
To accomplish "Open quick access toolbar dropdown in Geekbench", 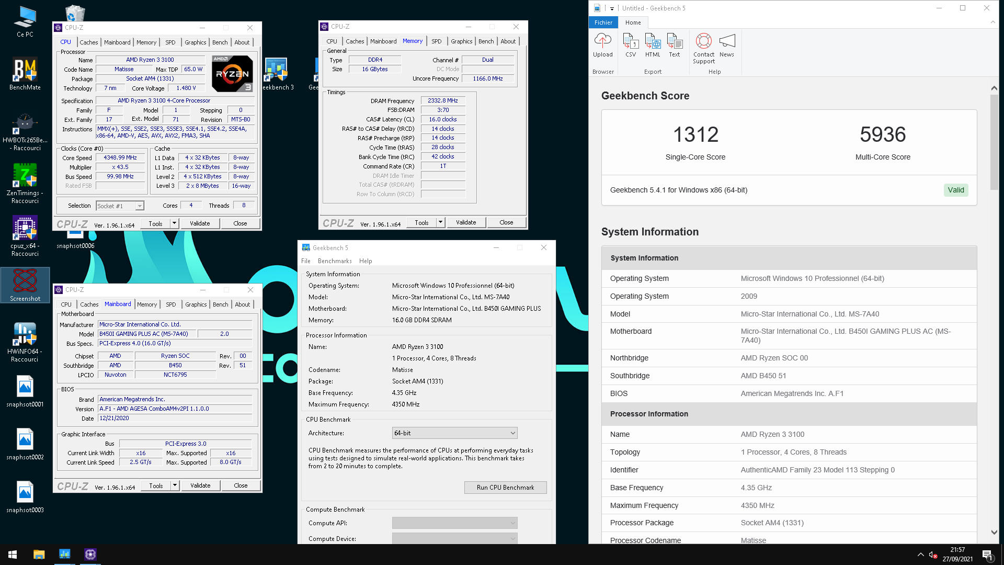I will tap(611, 8).
